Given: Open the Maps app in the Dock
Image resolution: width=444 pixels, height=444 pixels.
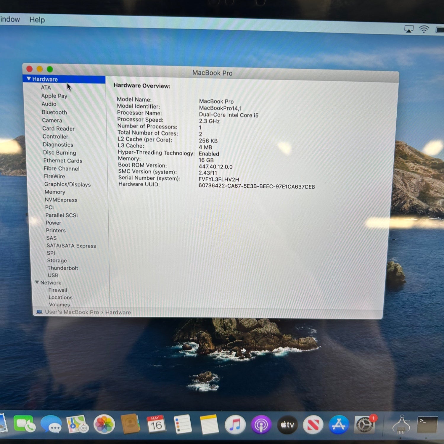Looking at the screenshot, I should 78,424.
